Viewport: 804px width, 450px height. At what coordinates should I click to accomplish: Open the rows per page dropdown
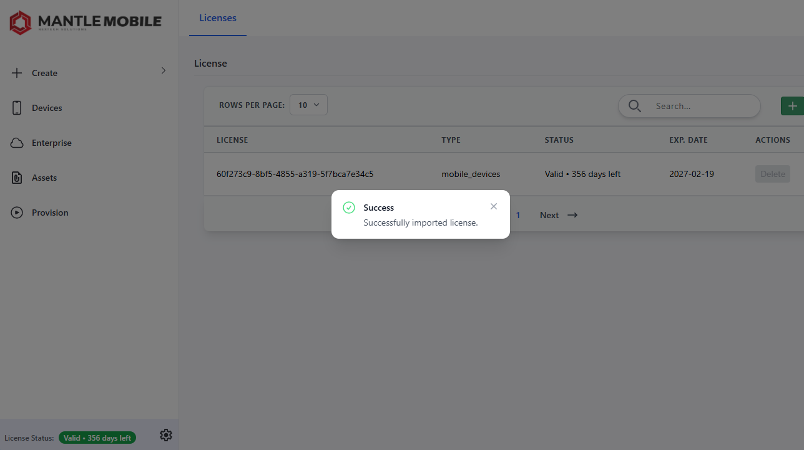point(308,105)
